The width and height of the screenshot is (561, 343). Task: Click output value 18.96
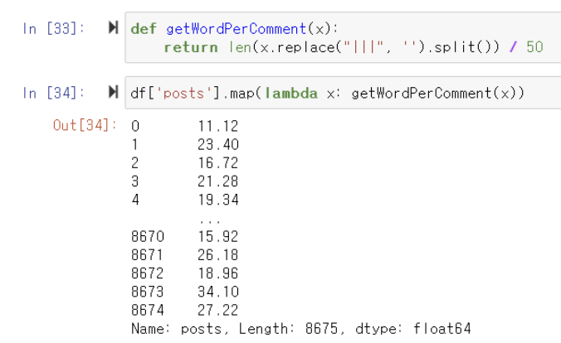218,273
